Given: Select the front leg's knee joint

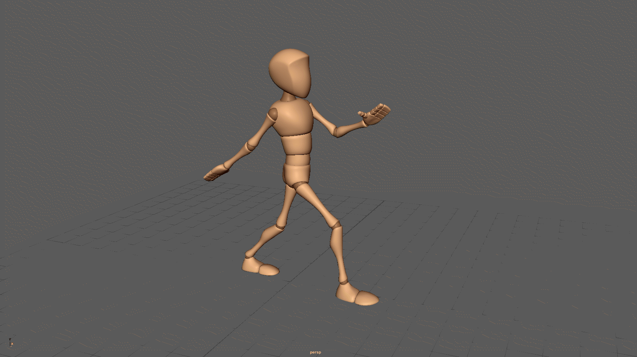Looking at the screenshot, I should pos(336,225).
